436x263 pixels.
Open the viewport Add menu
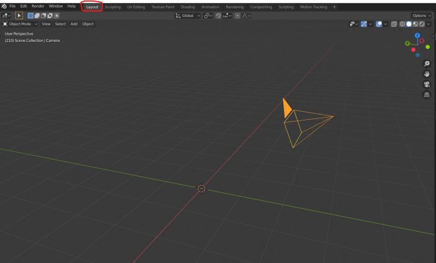tap(74, 24)
